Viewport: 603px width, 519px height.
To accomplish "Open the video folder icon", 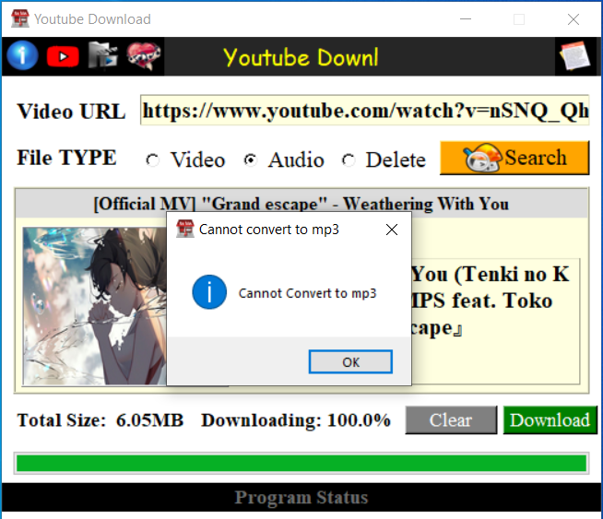I will coord(102,55).
